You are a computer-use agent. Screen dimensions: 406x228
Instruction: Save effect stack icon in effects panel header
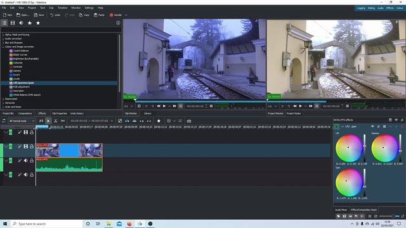(390, 120)
